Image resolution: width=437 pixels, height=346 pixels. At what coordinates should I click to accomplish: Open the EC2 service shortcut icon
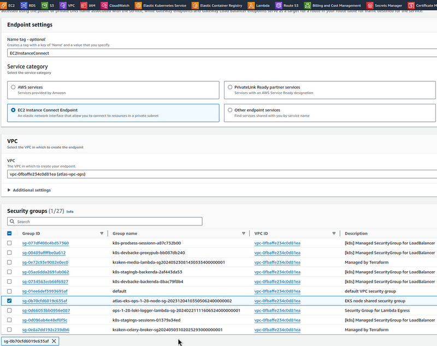4,5
